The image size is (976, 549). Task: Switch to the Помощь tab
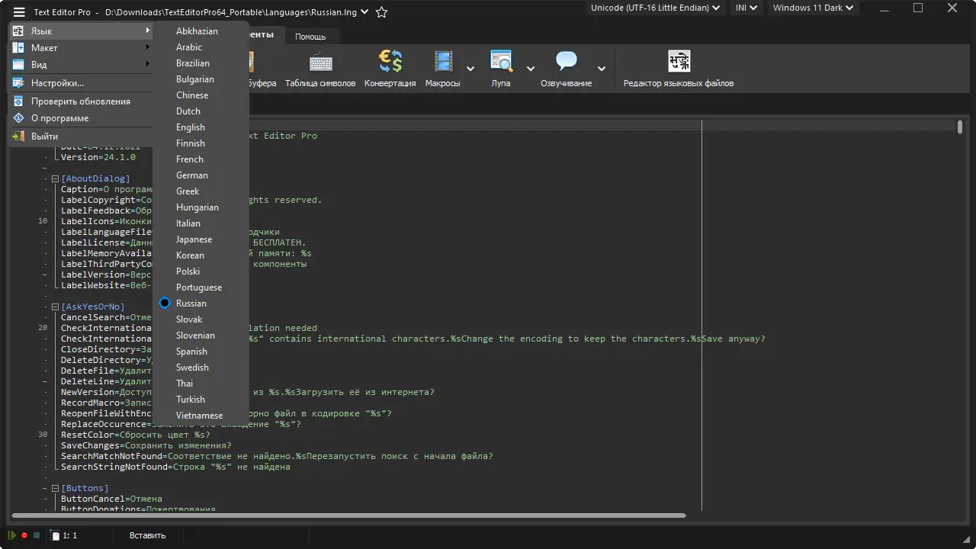tap(310, 37)
